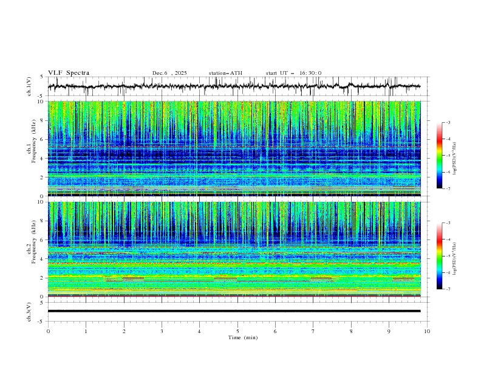
Task: Click the ch.3 flat black waveform trace
Action: 234,311
